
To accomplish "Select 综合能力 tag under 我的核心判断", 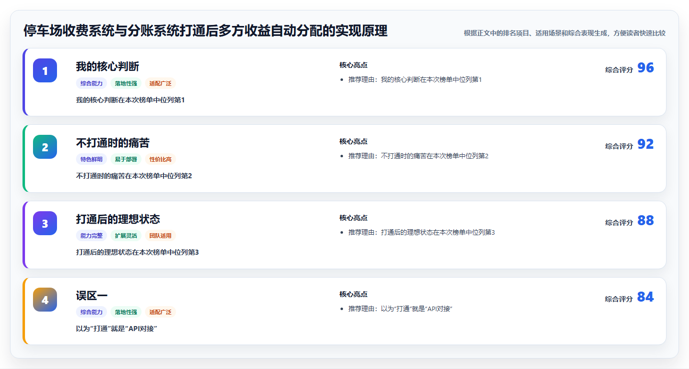I will (x=91, y=83).
